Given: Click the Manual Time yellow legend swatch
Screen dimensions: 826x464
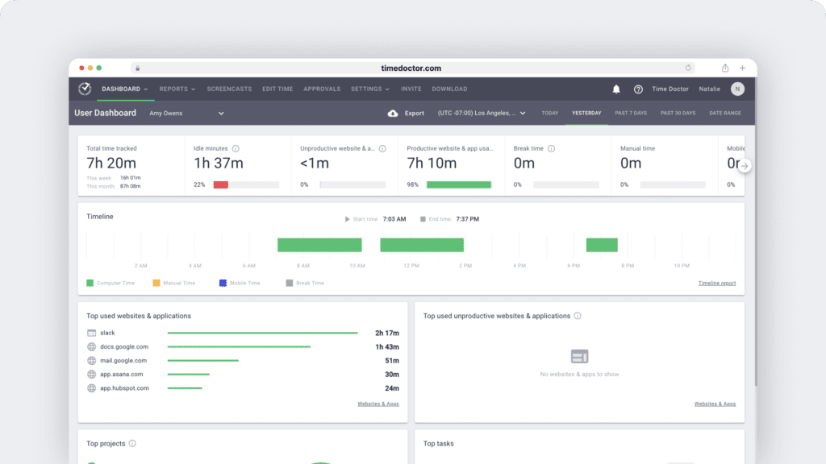Looking at the screenshot, I should (156, 282).
